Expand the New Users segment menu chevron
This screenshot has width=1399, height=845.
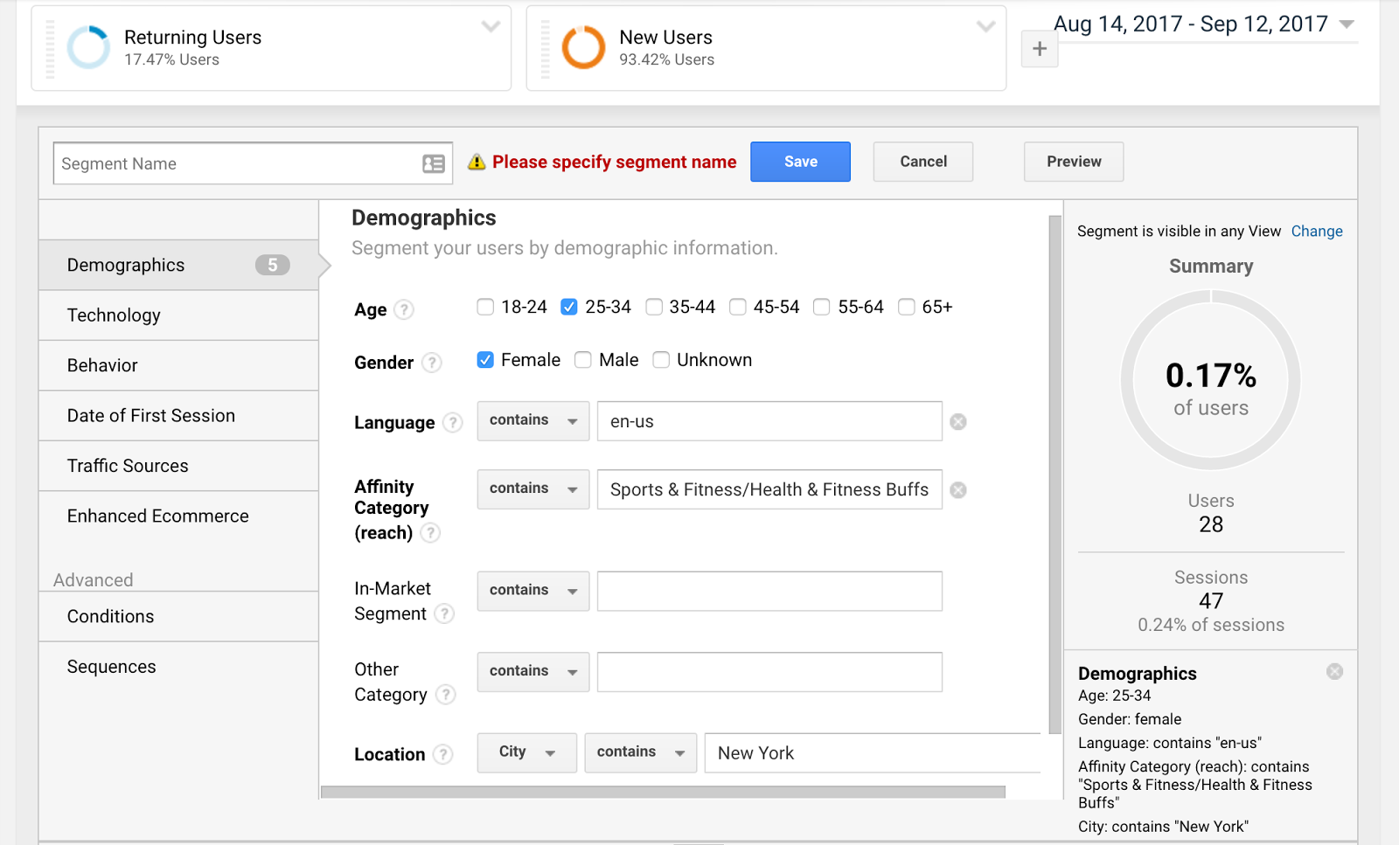click(986, 26)
